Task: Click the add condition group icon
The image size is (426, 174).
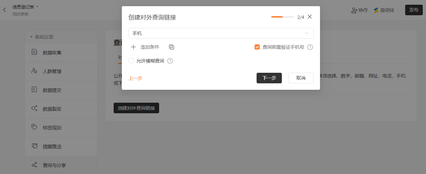Action: (x=172, y=47)
